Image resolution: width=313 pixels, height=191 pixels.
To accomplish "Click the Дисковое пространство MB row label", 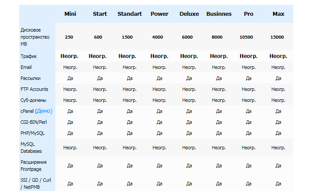I will coord(35,37).
